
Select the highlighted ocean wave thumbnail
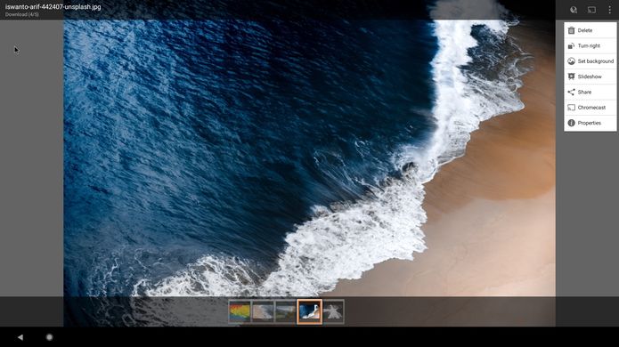click(310, 311)
